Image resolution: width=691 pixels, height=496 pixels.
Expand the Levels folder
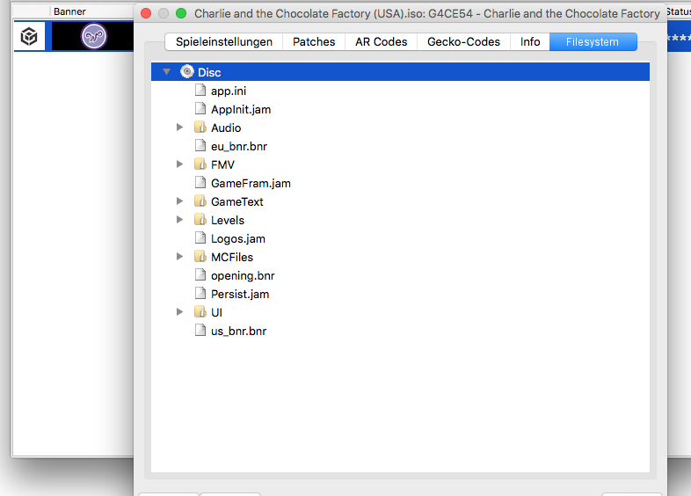(x=179, y=220)
